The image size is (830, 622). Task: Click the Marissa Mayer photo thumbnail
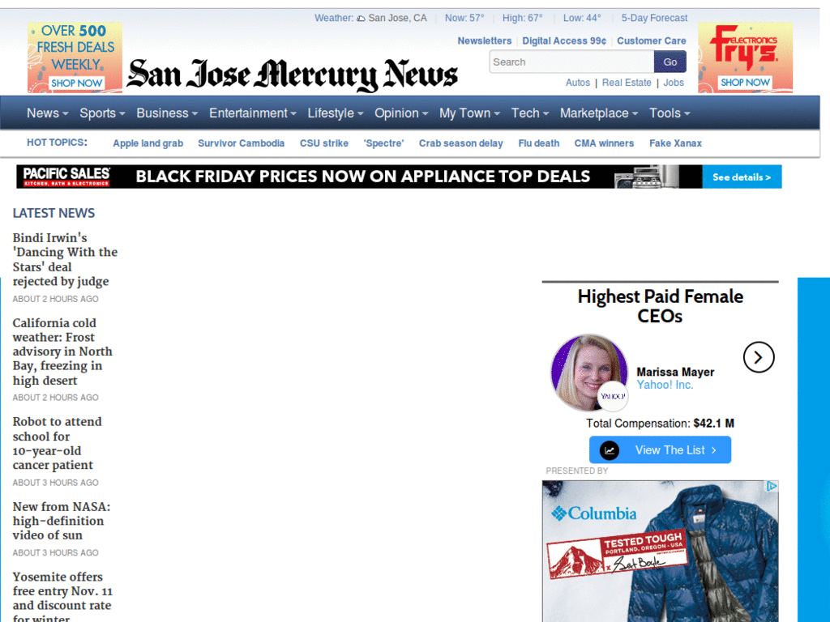coord(589,373)
